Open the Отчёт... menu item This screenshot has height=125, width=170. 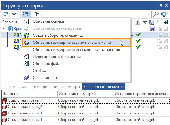(40, 71)
